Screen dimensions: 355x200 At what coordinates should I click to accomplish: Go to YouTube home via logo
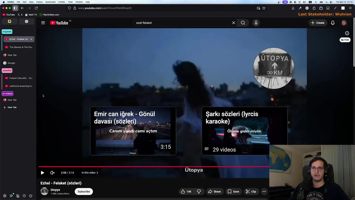(x=59, y=23)
